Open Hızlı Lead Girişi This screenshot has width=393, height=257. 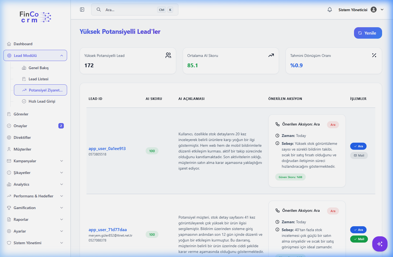(40, 101)
